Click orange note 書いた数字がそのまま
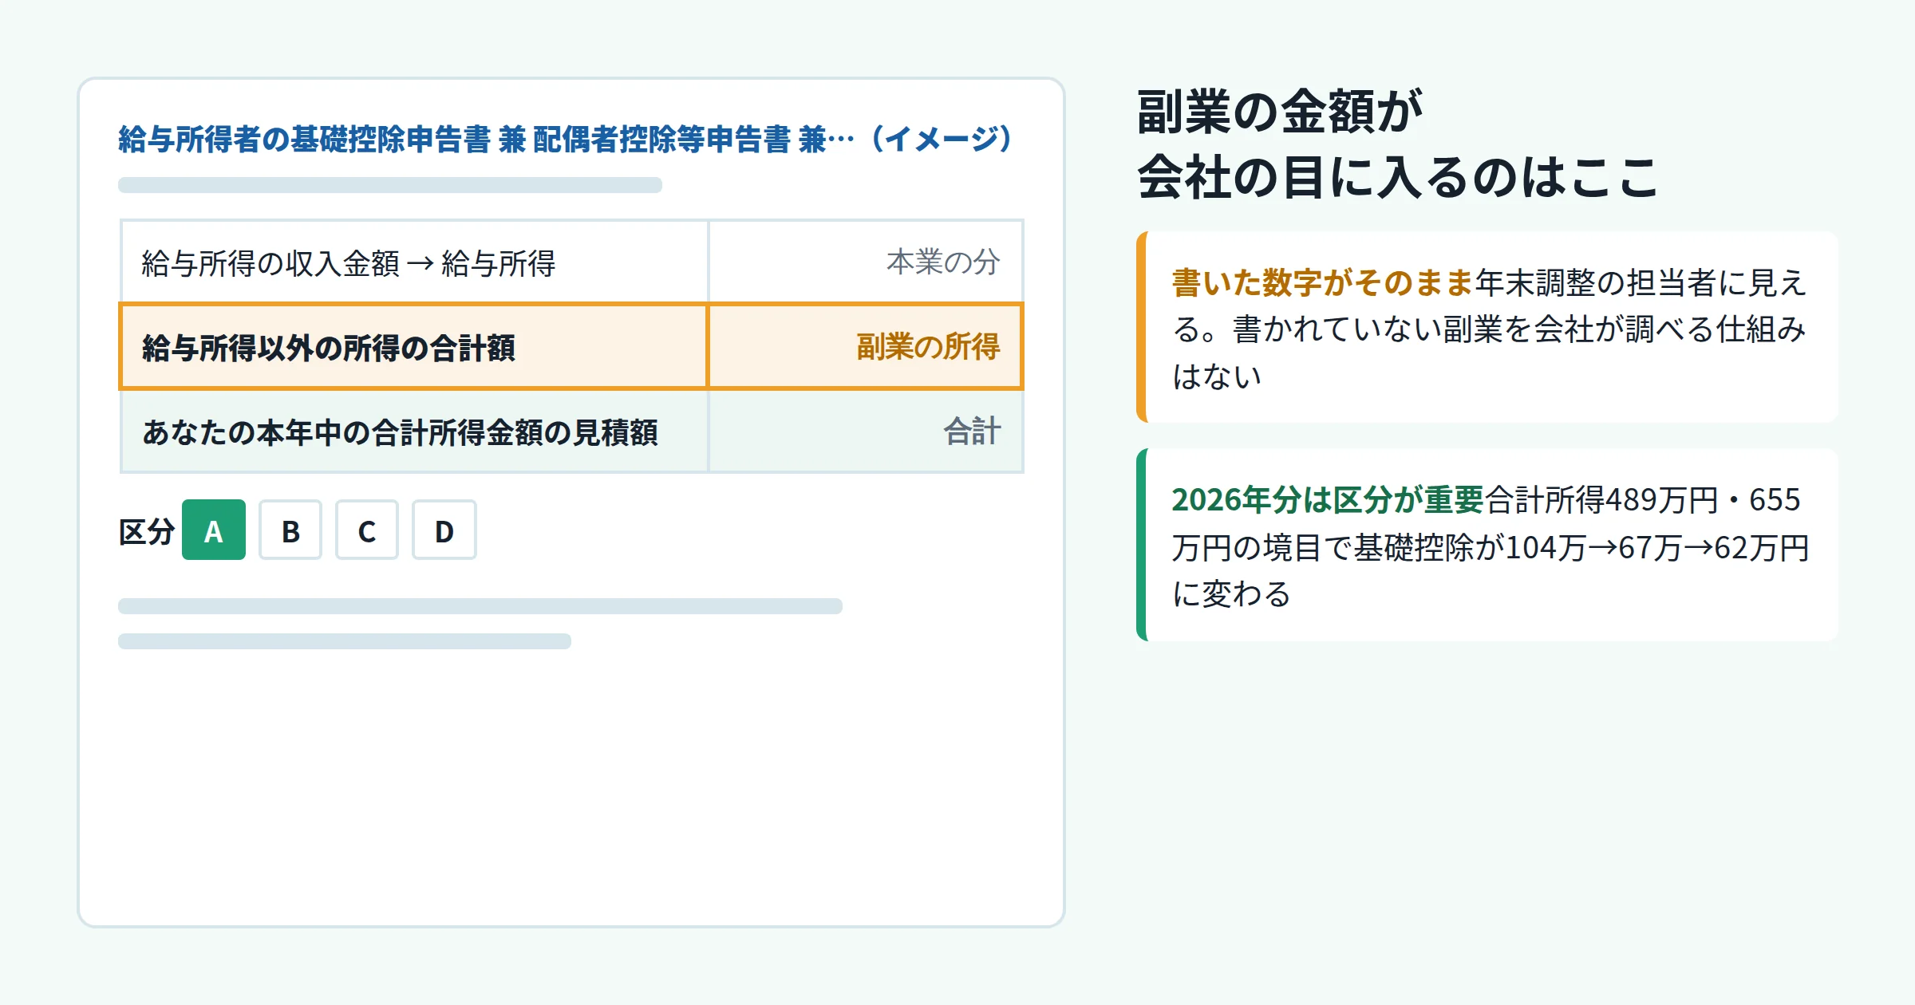The image size is (1915, 1005). point(1487,327)
